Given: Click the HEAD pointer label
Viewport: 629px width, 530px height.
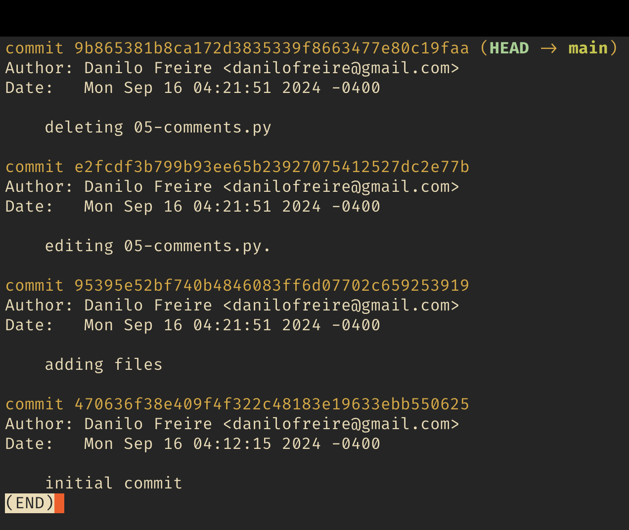Looking at the screenshot, I should pos(509,48).
